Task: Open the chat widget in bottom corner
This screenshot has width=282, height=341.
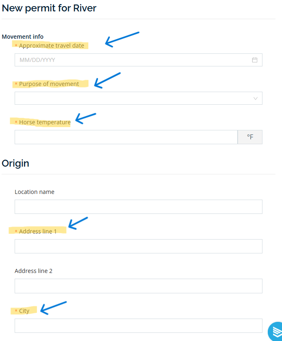Action: [276, 331]
